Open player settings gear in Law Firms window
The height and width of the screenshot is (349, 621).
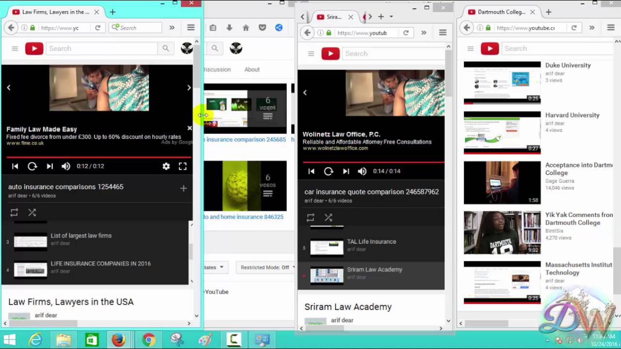[x=166, y=166]
